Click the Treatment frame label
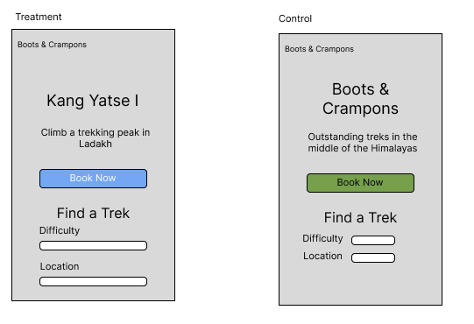 (39, 17)
